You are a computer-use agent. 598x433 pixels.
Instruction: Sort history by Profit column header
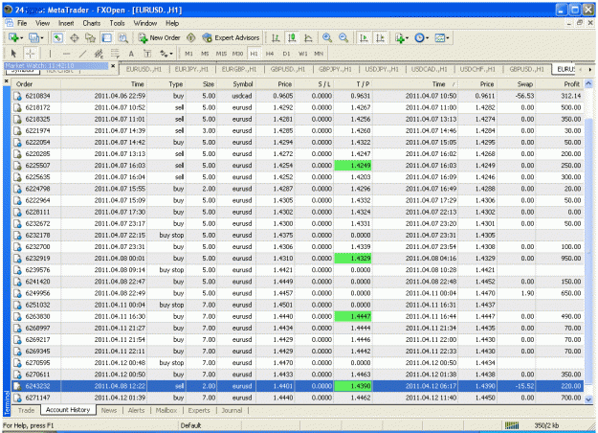560,84
